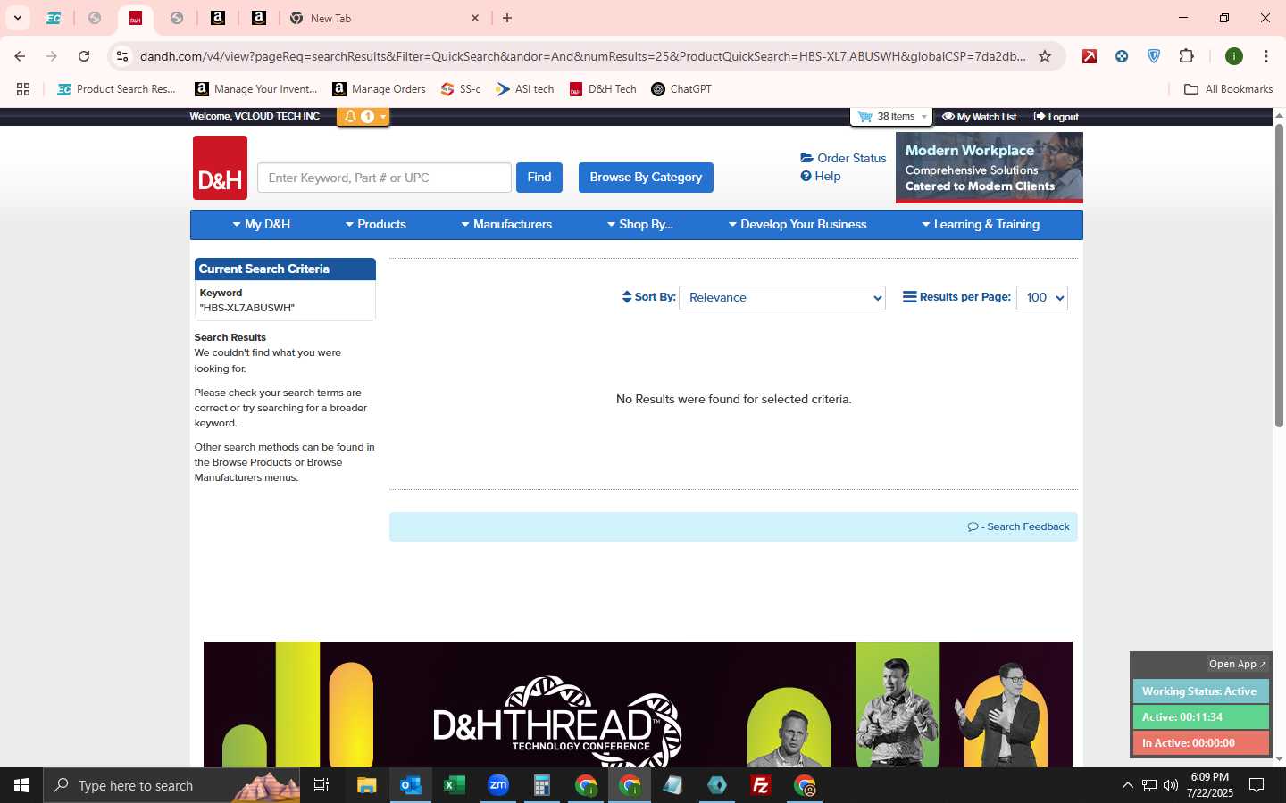Open the shield extension icon
1286x803 pixels.
click(1154, 56)
